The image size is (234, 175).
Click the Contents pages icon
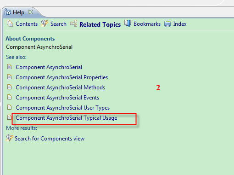10,23
